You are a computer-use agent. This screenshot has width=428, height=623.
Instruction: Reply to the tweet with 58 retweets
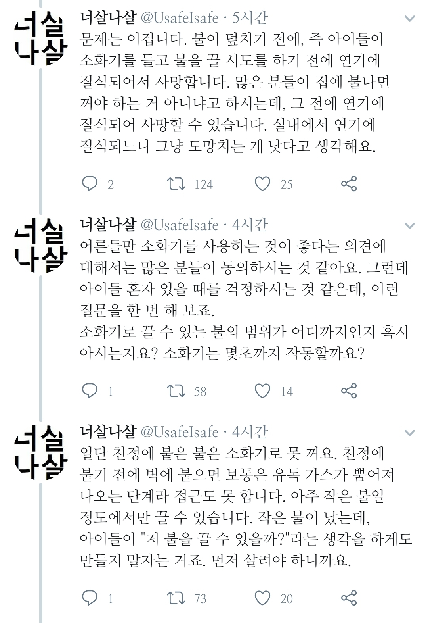pos(90,391)
